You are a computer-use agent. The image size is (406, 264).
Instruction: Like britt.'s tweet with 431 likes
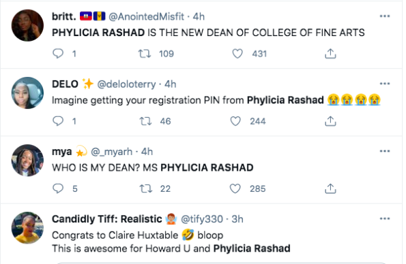(237, 54)
